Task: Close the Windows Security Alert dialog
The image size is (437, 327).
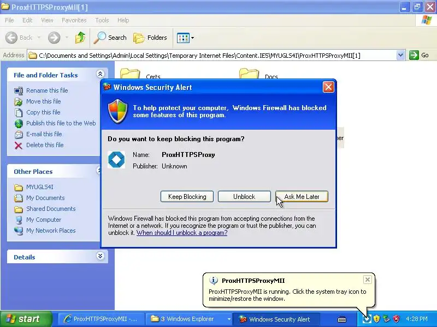Action: [328, 87]
